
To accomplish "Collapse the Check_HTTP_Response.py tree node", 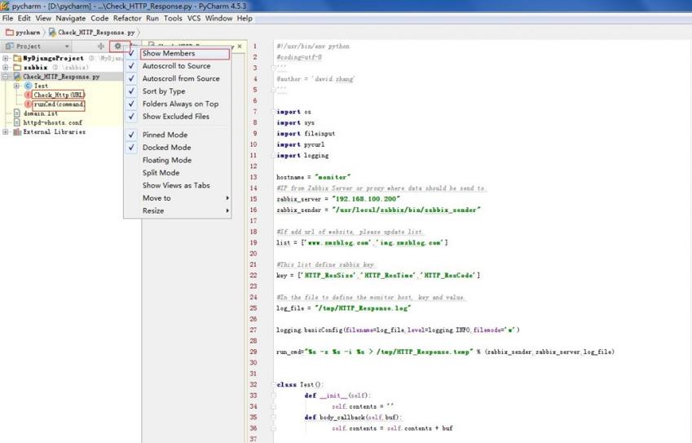I will (5, 77).
